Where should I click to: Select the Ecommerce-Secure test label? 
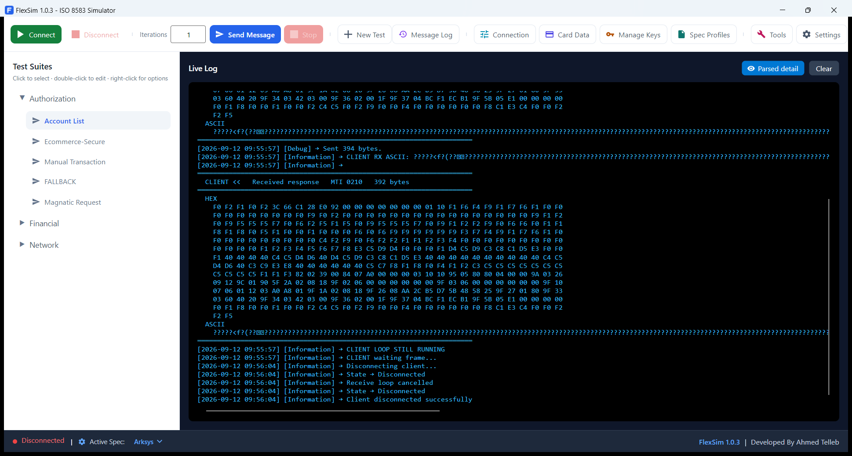pyautogui.click(x=75, y=141)
